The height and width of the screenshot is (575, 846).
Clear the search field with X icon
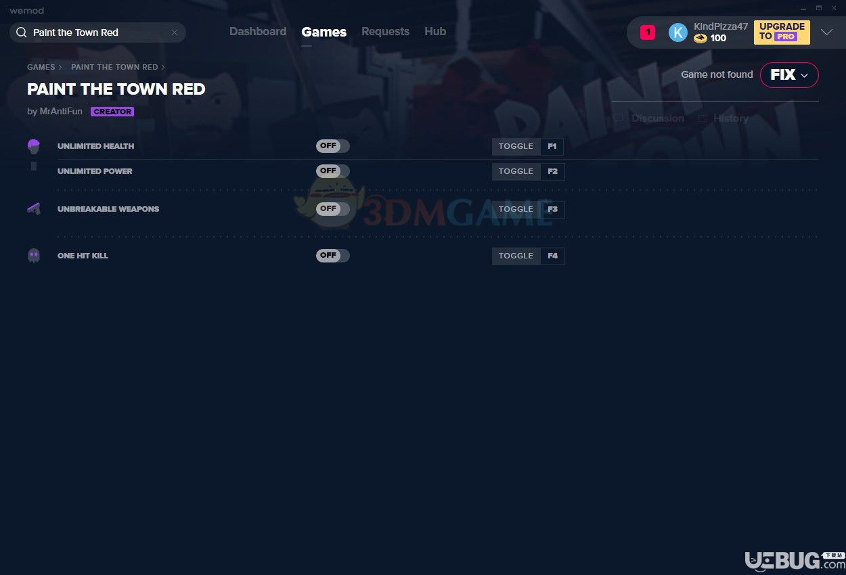[x=175, y=32]
